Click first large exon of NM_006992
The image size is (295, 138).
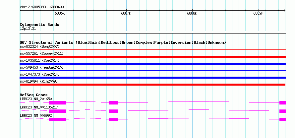tap(58, 119)
